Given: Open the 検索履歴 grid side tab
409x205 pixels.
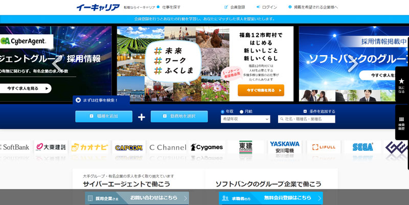Looking at the screenshot, I should pos(402,123).
